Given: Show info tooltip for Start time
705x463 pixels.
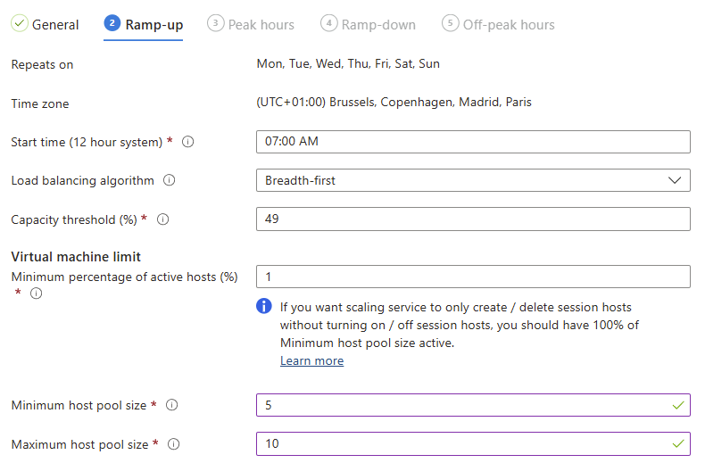Looking at the screenshot, I should point(188,142).
